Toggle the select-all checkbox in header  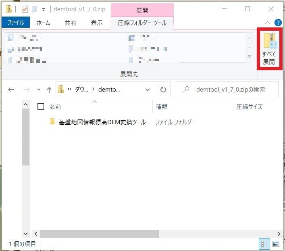tap(41, 107)
